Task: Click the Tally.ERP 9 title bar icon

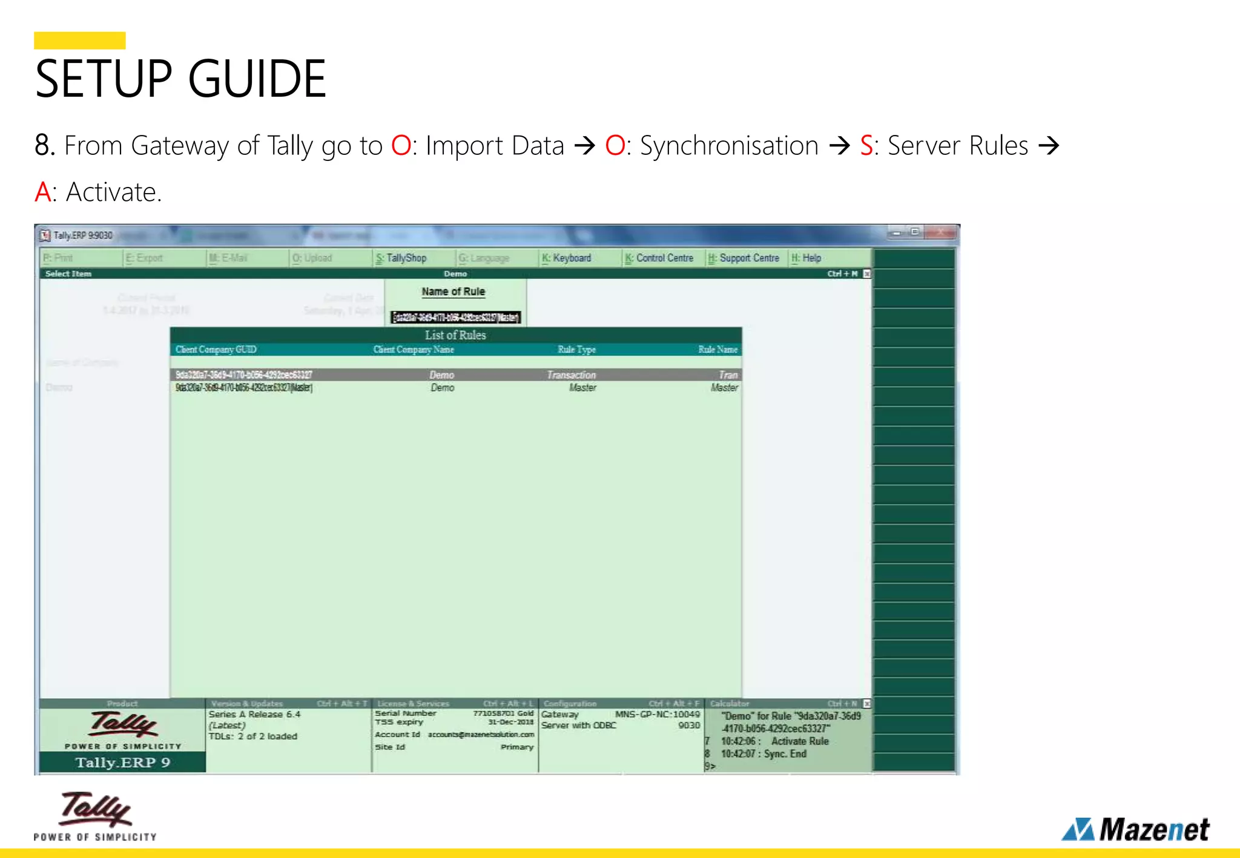Action: tap(44, 235)
